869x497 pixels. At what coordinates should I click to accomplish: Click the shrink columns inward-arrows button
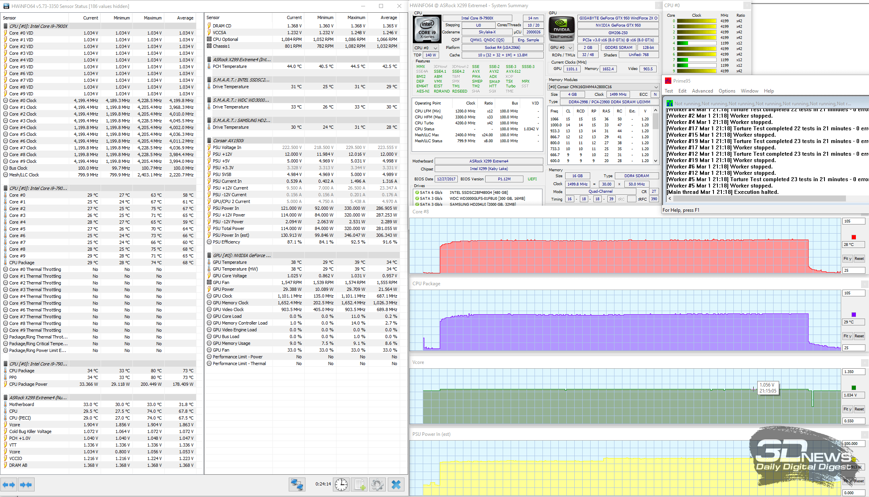point(26,485)
